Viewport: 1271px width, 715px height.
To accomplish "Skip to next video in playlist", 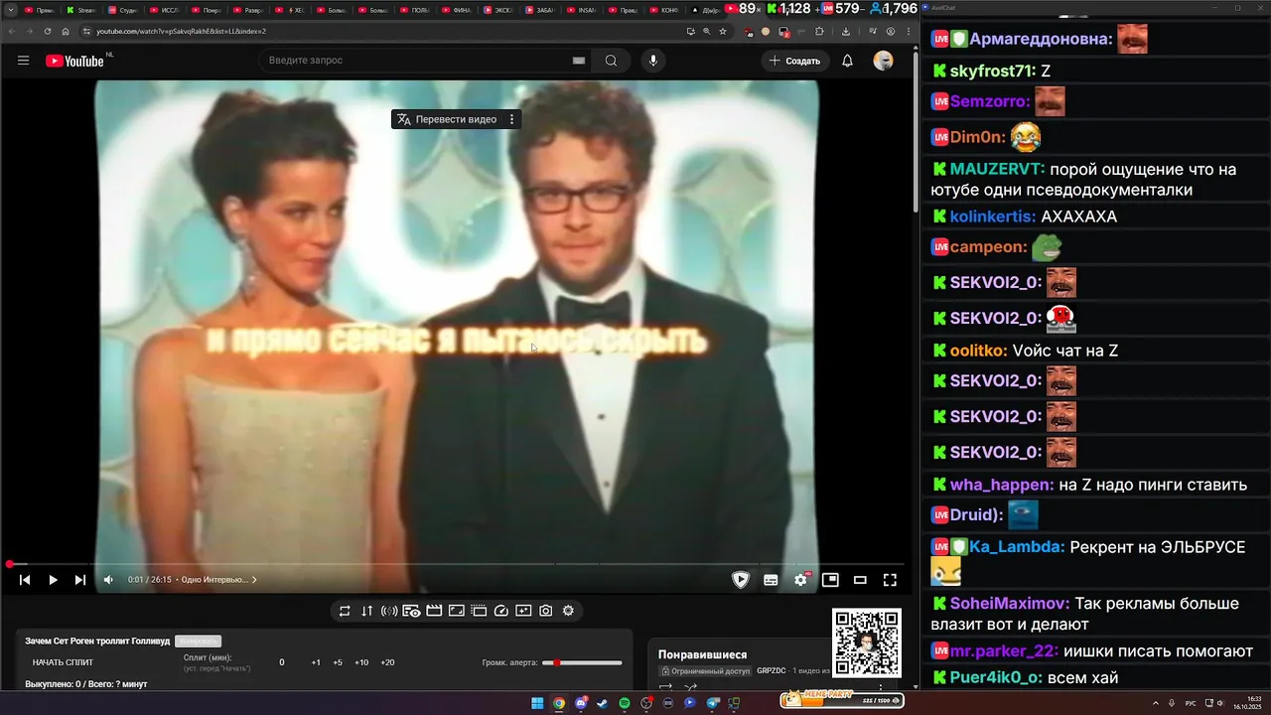I will 80,580.
